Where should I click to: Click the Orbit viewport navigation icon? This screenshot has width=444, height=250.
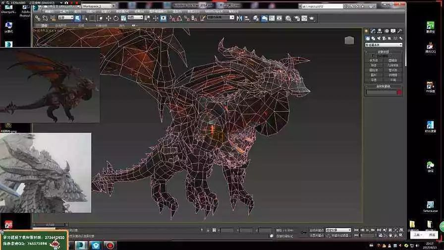(x=395, y=235)
